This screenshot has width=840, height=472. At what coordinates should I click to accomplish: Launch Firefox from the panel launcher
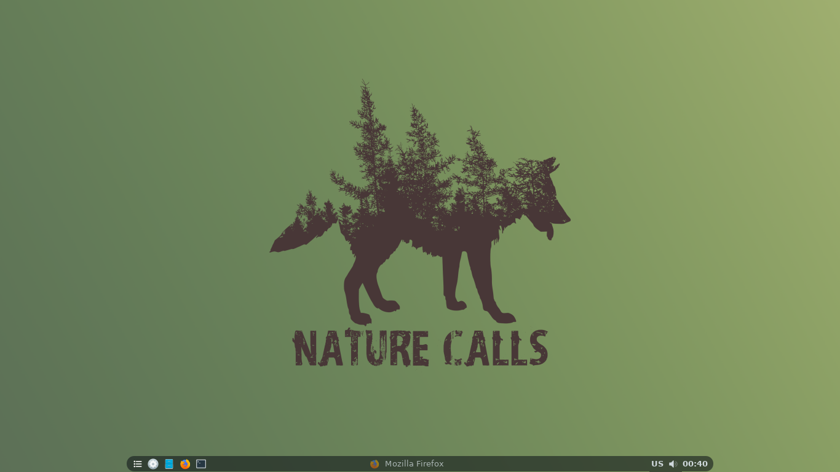pyautogui.click(x=185, y=464)
